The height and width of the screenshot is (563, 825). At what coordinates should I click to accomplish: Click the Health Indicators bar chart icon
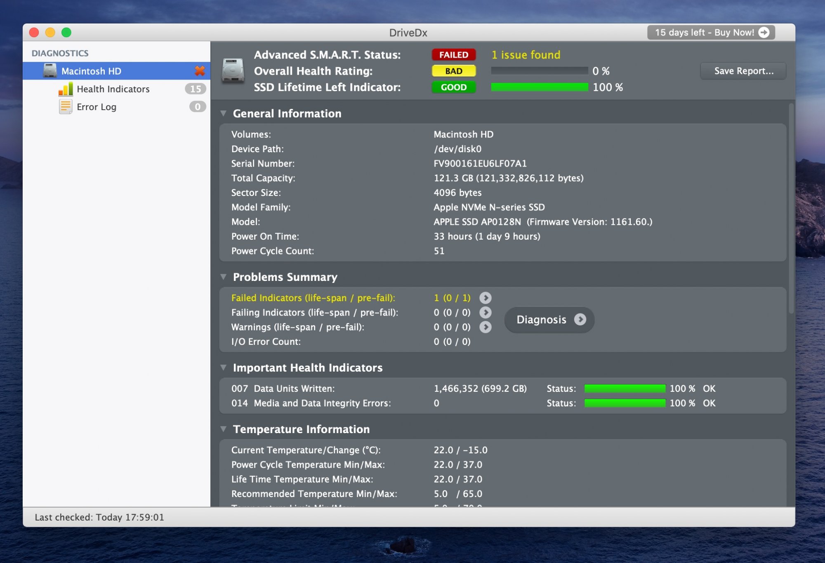(66, 89)
